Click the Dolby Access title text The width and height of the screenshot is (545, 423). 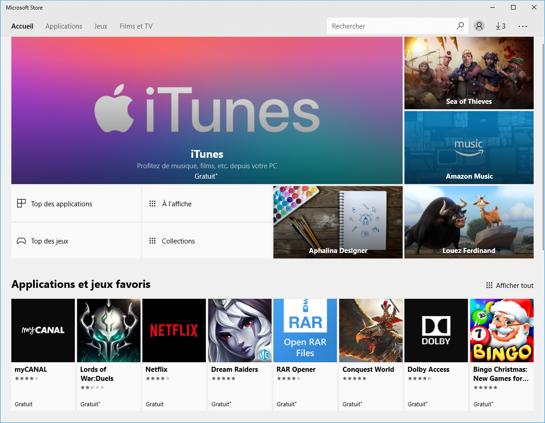tap(428, 370)
